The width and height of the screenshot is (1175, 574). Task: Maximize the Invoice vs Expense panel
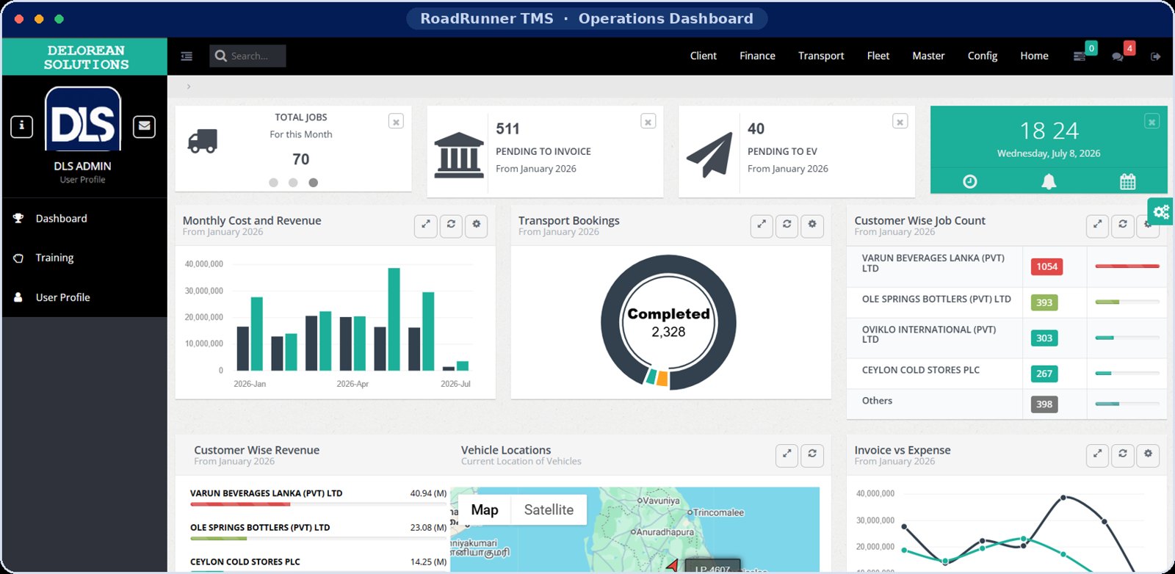click(1097, 455)
